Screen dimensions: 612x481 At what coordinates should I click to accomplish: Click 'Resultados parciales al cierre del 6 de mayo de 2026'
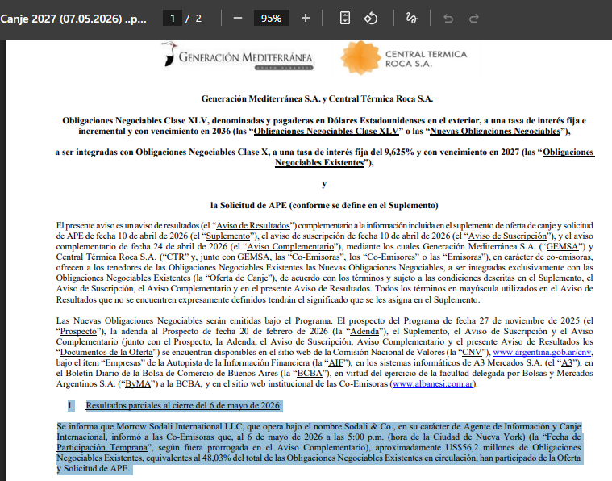[183, 406]
